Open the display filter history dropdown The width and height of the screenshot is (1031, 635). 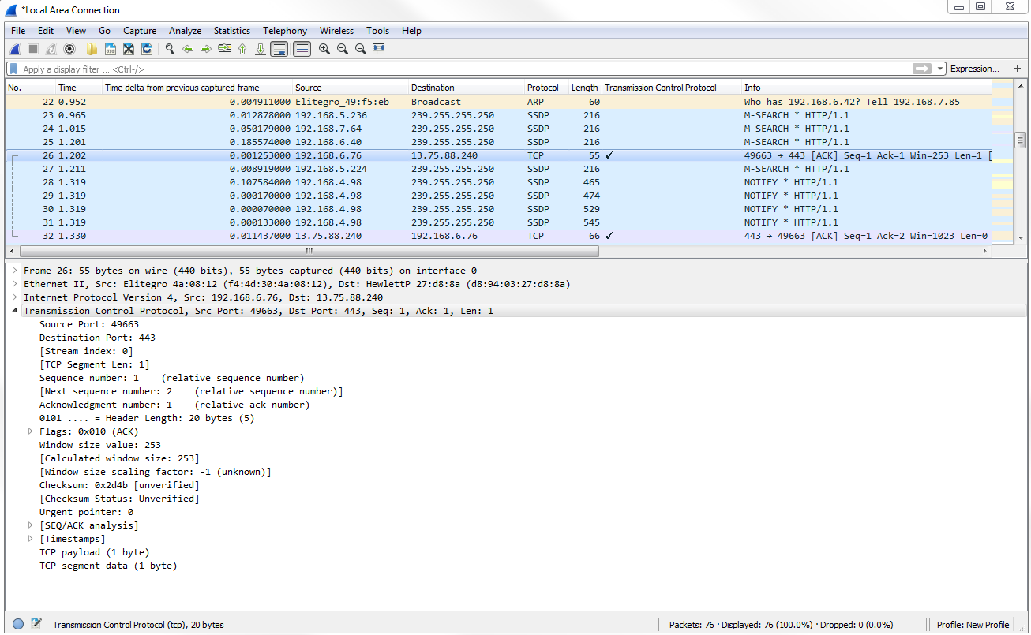click(x=940, y=69)
